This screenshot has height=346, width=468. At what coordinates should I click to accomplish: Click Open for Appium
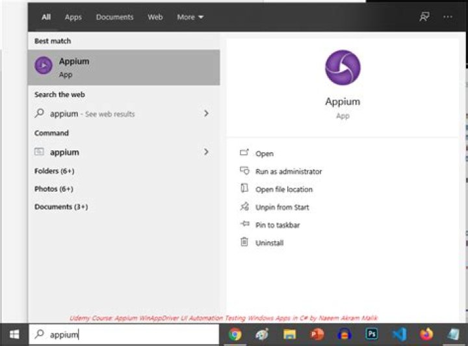pyautogui.click(x=265, y=153)
